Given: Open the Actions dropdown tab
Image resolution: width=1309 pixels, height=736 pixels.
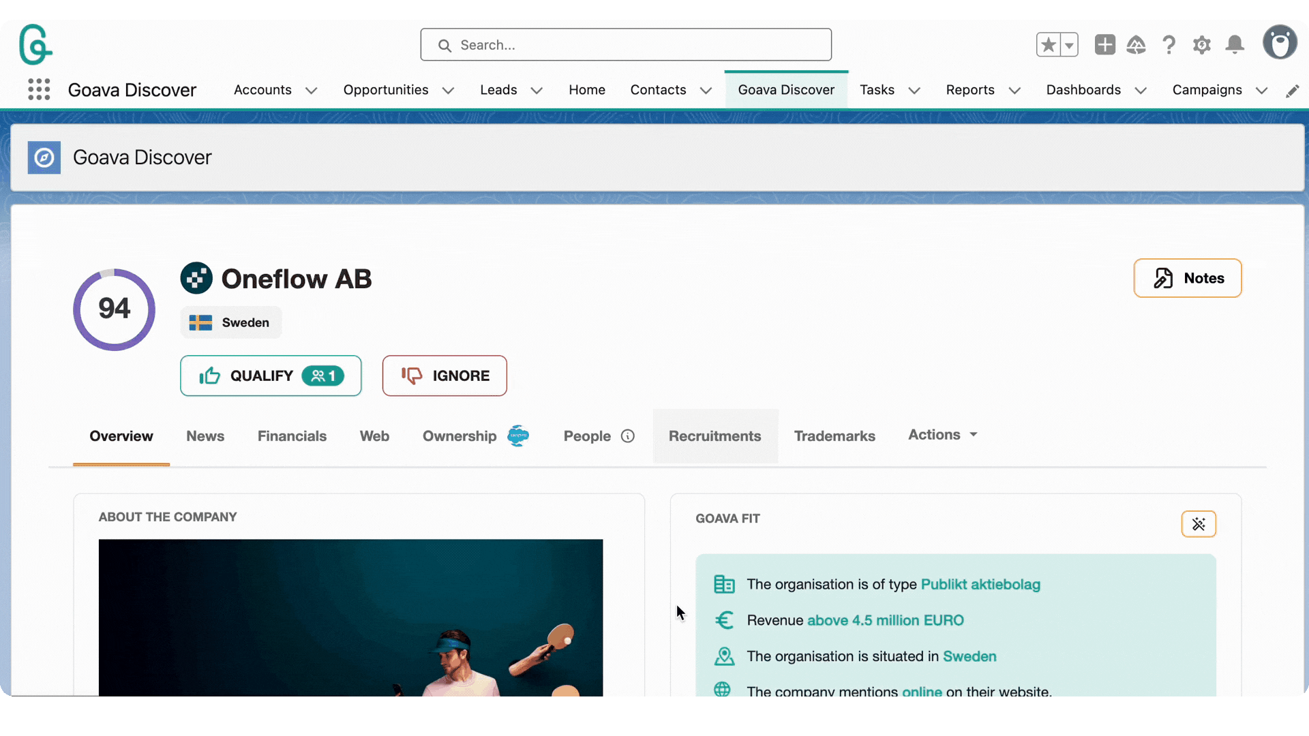Looking at the screenshot, I should click(x=943, y=435).
